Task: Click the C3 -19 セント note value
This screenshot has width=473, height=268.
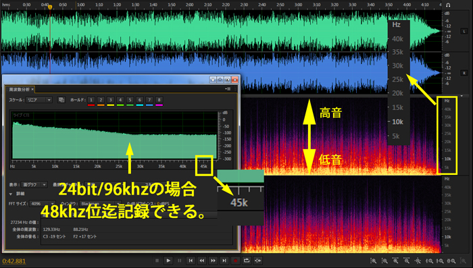Action: (x=54, y=237)
